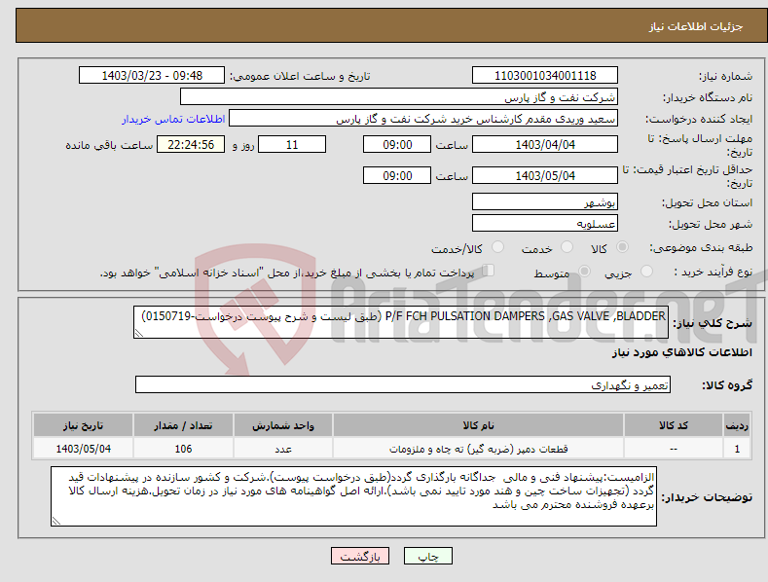Image resolution: width=768 pixels, height=582 pixels.
Task: Click the announcement date field 1403/03/23 - 09:48
Action: click(151, 76)
